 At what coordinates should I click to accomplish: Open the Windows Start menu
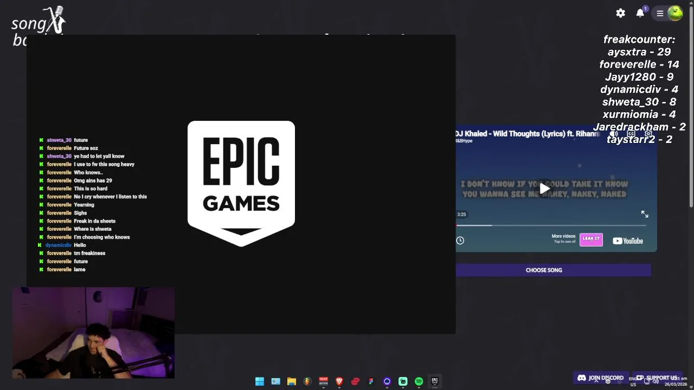[260, 381]
